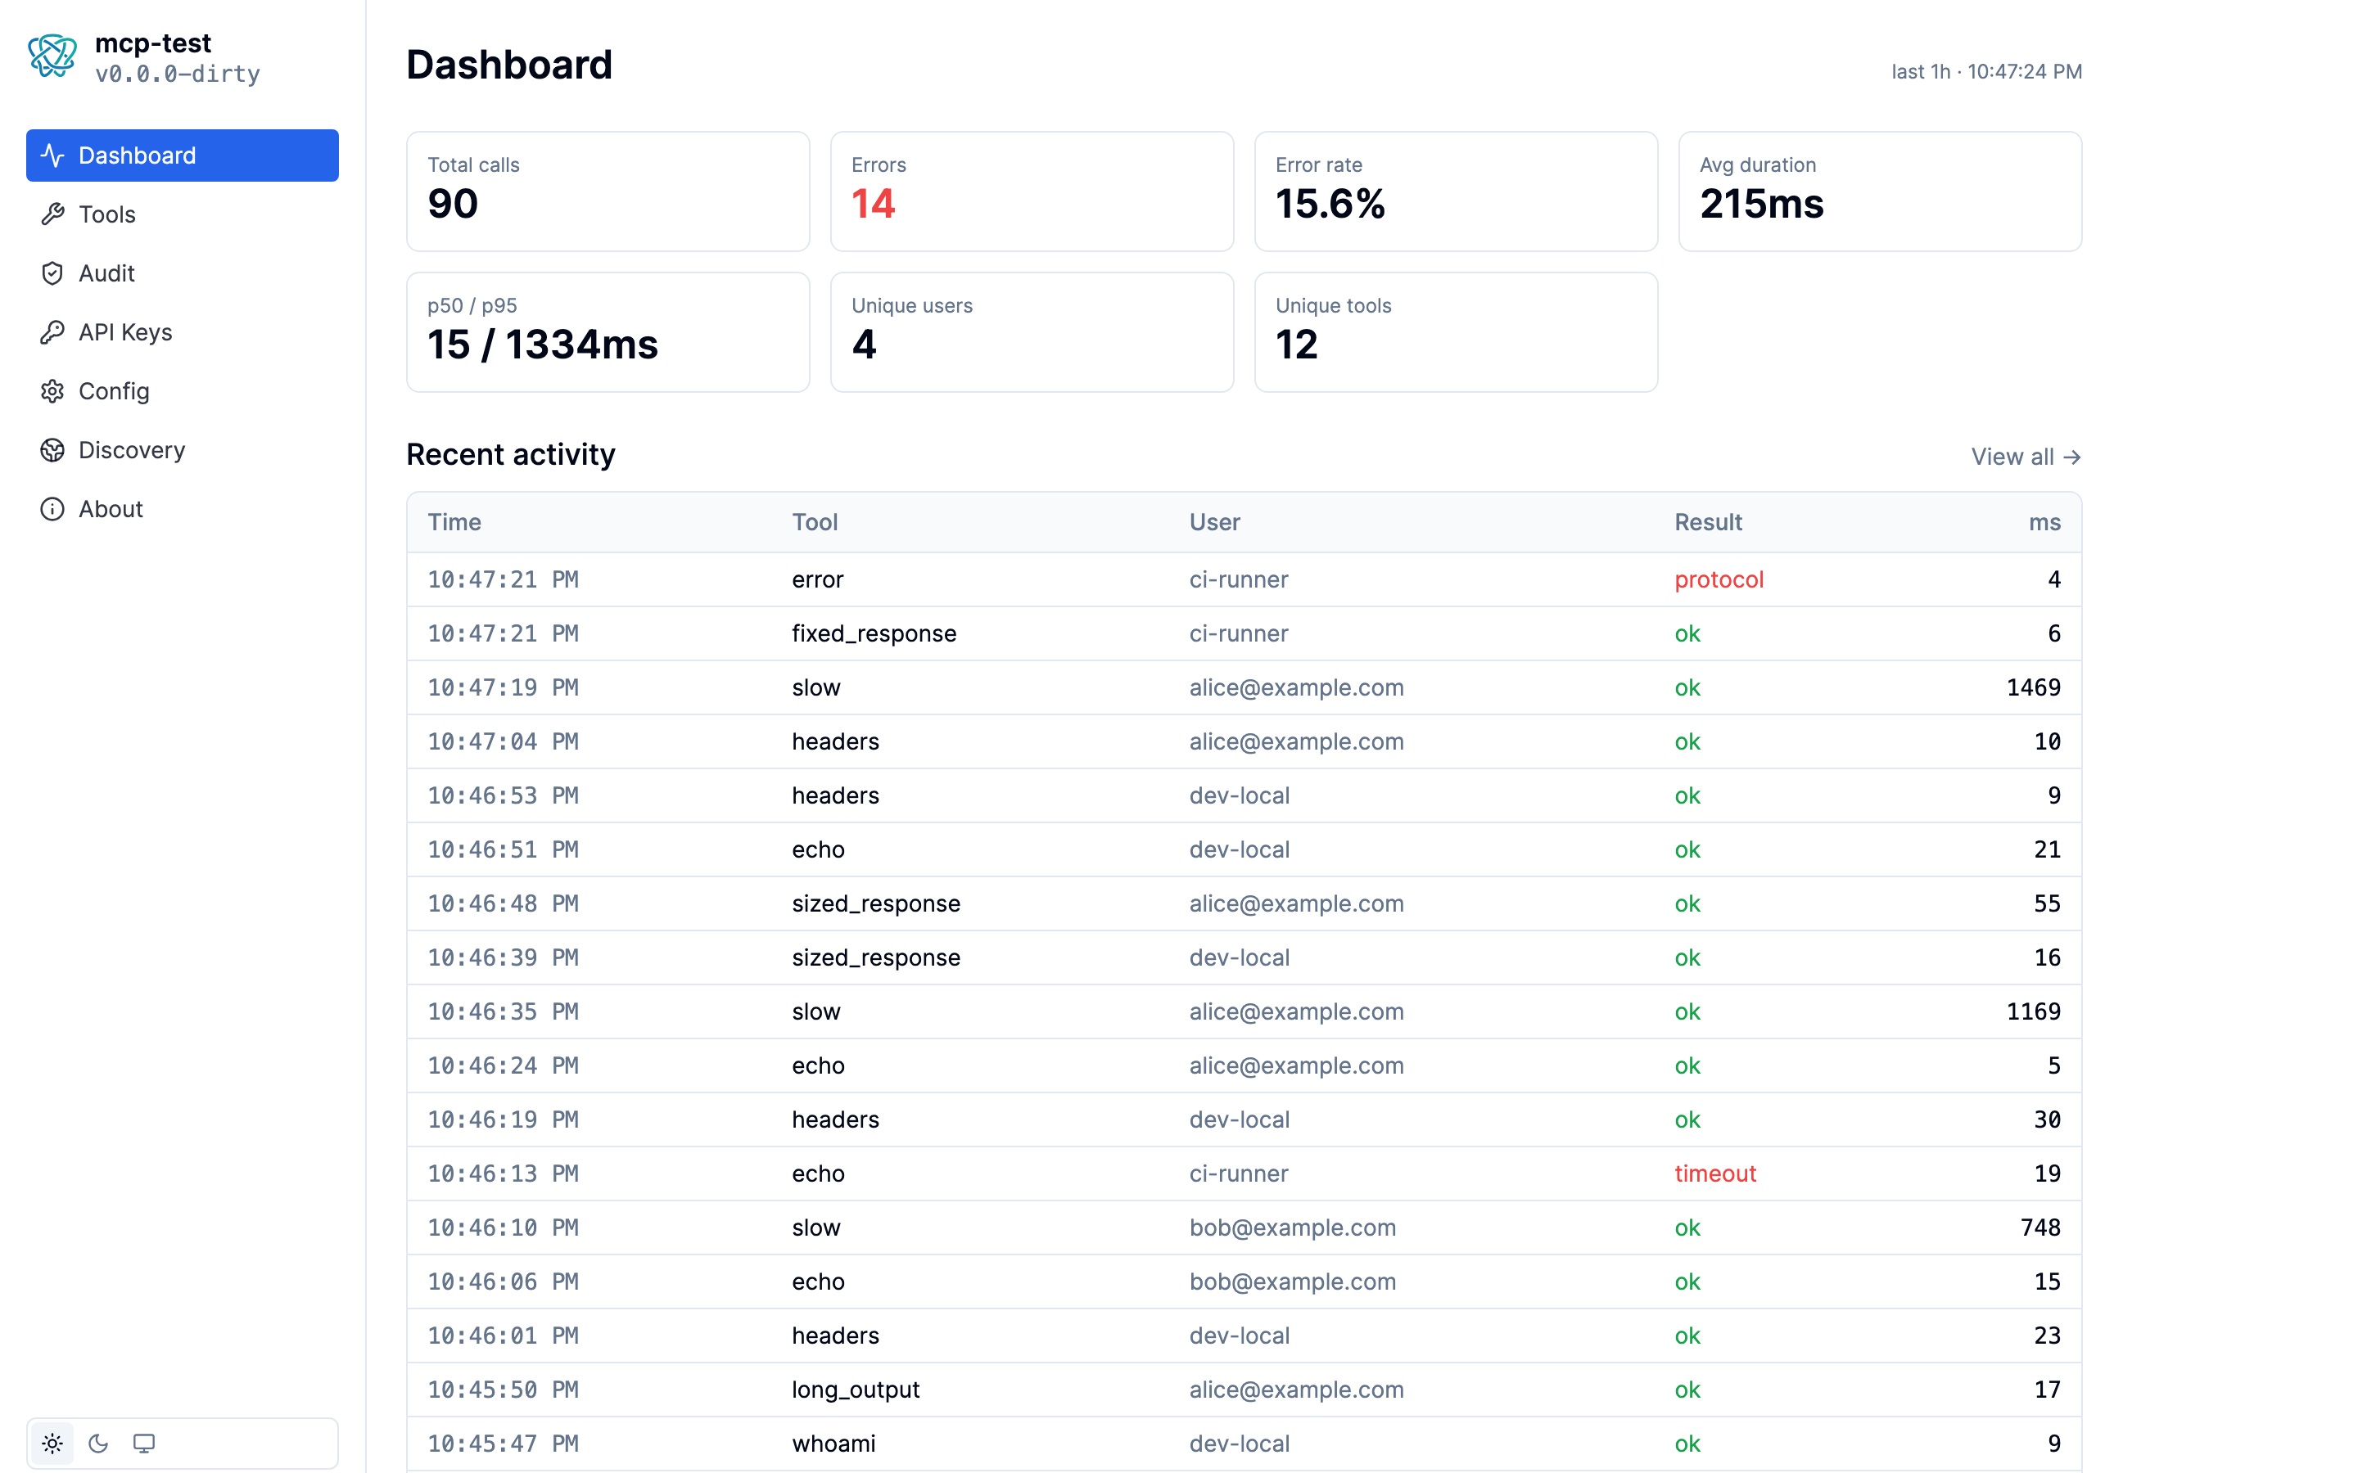2358x1473 pixels.
Task: Click the Discovery globe icon
Action: point(53,449)
